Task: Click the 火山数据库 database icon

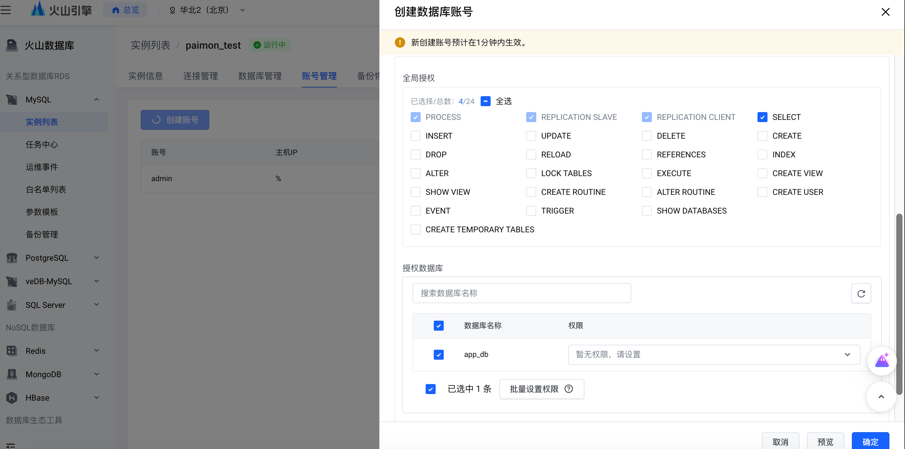Action: [12, 45]
